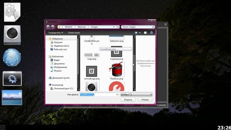Open the Упорядочить menu
231x130 pixels.
tap(56, 33)
